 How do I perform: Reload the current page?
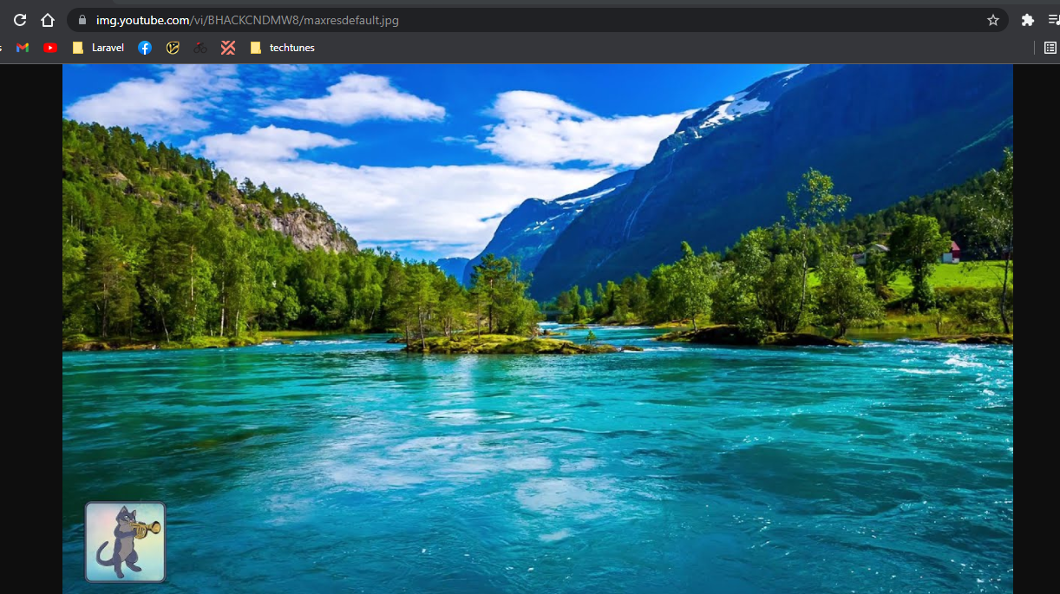pyautogui.click(x=20, y=20)
